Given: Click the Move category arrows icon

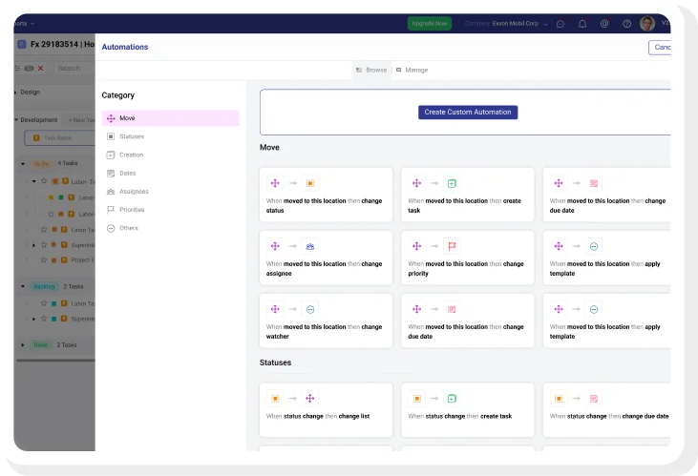Looking at the screenshot, I should point(111,118).
